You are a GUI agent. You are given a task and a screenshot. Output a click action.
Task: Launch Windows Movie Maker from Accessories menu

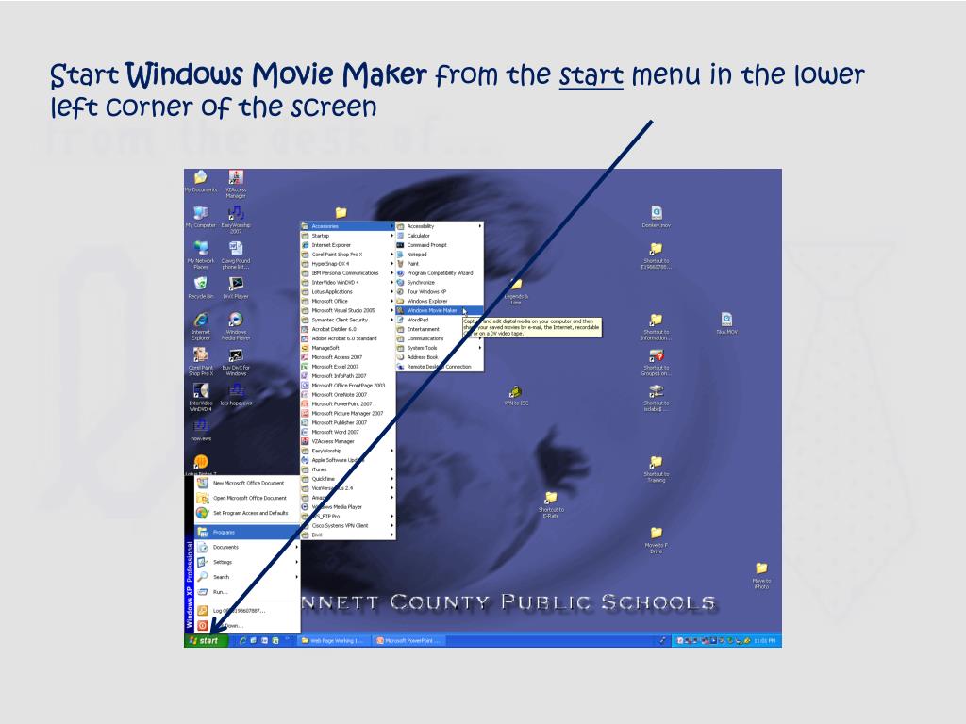click(x=440, y=310)
